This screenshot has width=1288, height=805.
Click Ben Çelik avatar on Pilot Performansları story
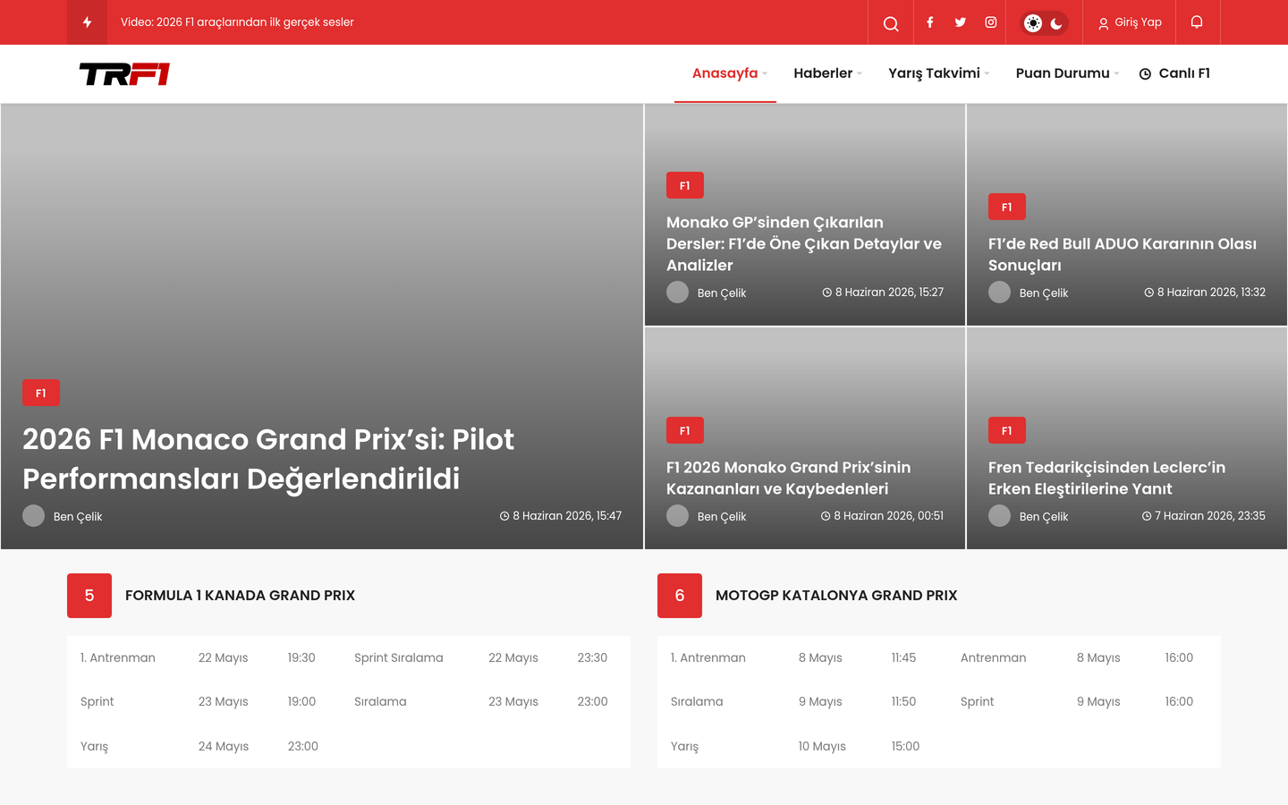[x=34, y=516]
